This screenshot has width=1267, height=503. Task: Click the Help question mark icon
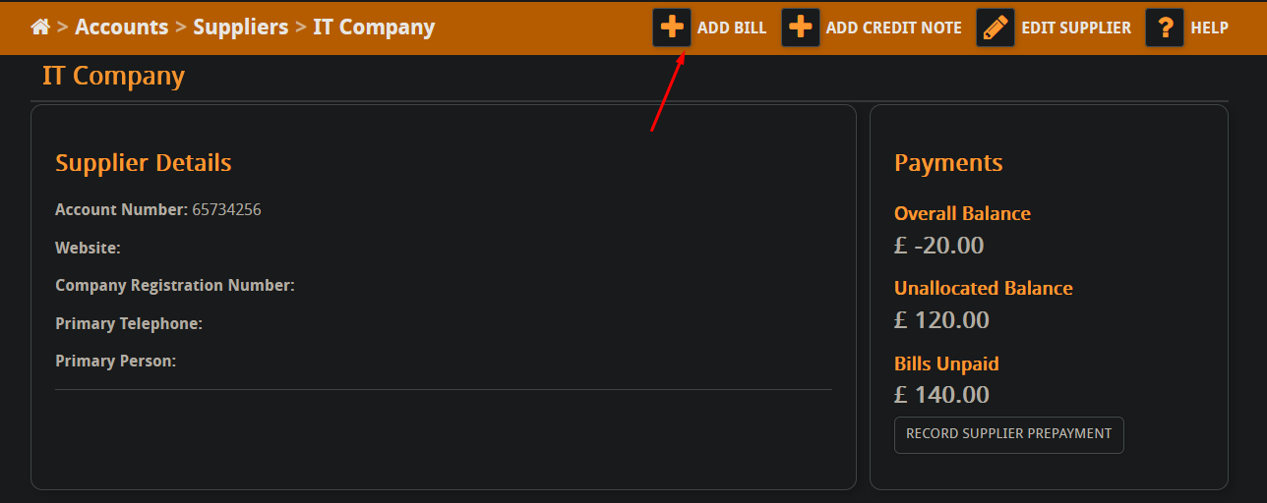1165,28
